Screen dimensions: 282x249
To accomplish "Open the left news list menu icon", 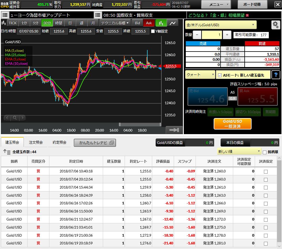I will [5, 15].
